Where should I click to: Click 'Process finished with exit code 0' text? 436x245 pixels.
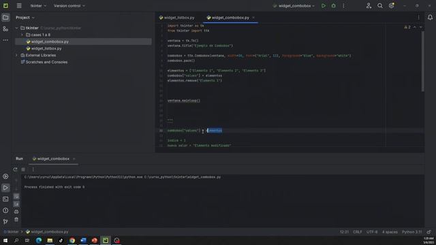pyautogui.click(x=54, y=187)
